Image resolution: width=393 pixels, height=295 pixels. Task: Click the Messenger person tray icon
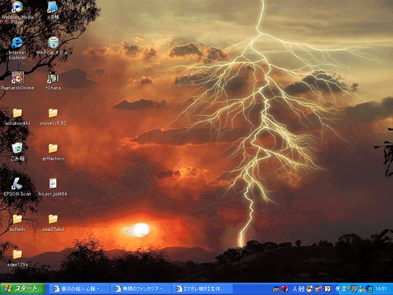pyautogui.click(x=361, y=289)
